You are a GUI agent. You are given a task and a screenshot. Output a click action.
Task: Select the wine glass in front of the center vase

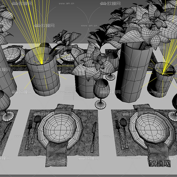[101, 94]
